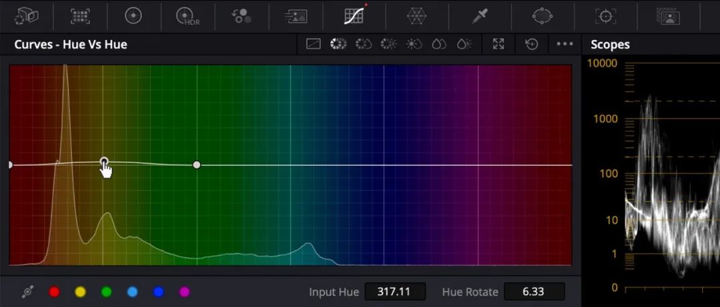This screenshot has width=720, height=307.
Task: Select the curve control point in the green region
Action: click(197, 164)
